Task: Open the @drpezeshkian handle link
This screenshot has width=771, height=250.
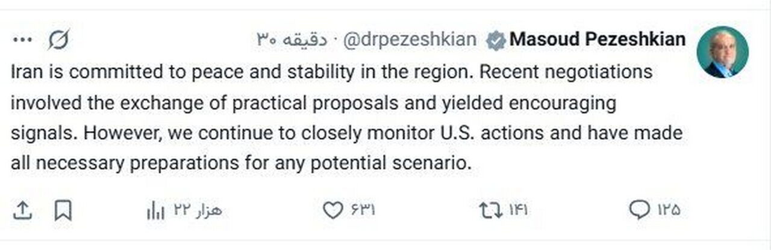Action: click(410, 40)
